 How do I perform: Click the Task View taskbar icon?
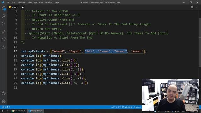(x=8, y=111)
